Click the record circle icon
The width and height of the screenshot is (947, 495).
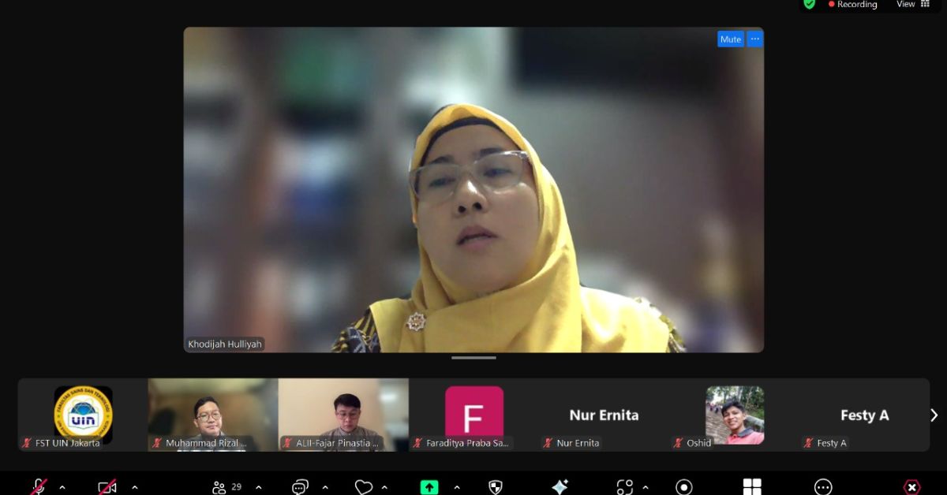[x=684, y=487]
